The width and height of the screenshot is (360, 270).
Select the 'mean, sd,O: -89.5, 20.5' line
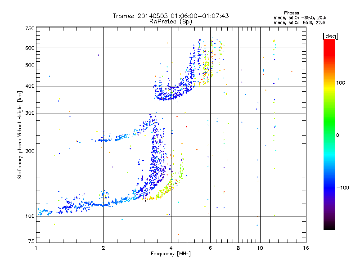(300, 18)
